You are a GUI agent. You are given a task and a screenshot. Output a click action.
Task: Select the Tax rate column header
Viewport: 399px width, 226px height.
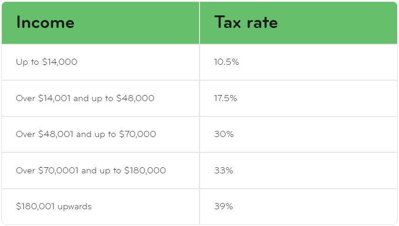click(x=246, y=23)
